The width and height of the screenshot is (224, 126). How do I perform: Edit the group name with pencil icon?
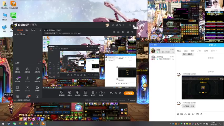(x=215, y=45)
